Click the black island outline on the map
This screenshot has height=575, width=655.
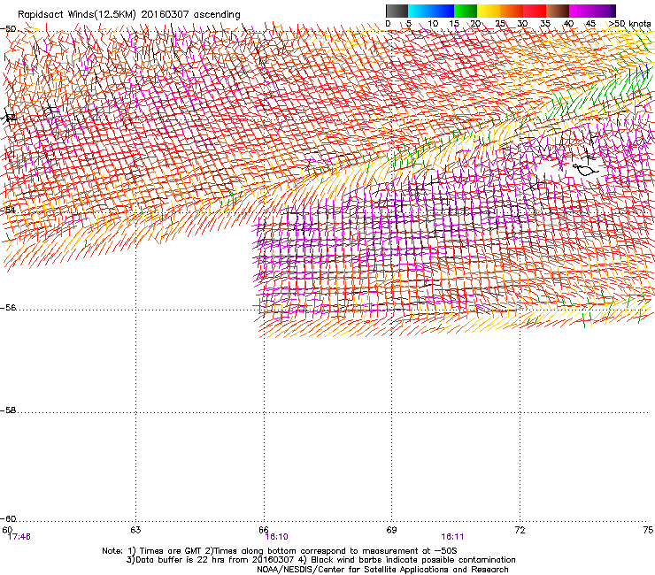coord(585,169)
